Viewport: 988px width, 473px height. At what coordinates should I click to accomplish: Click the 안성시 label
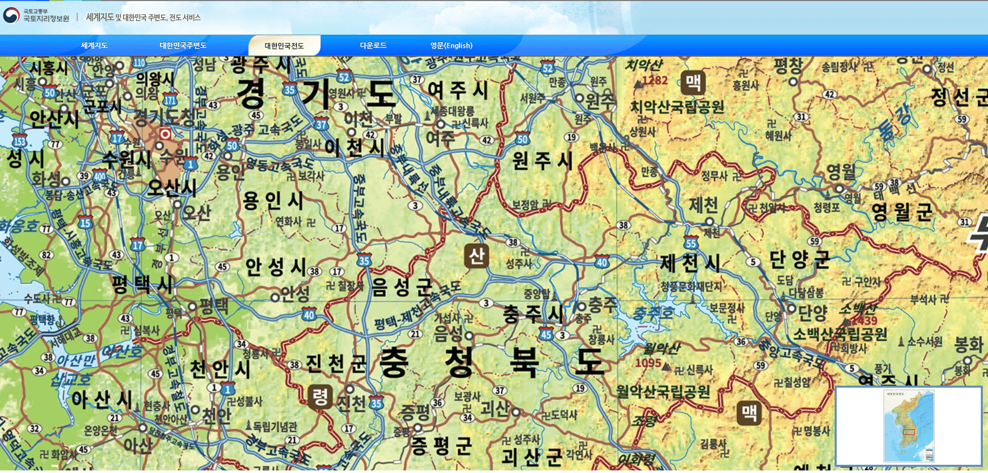[276, 266]
